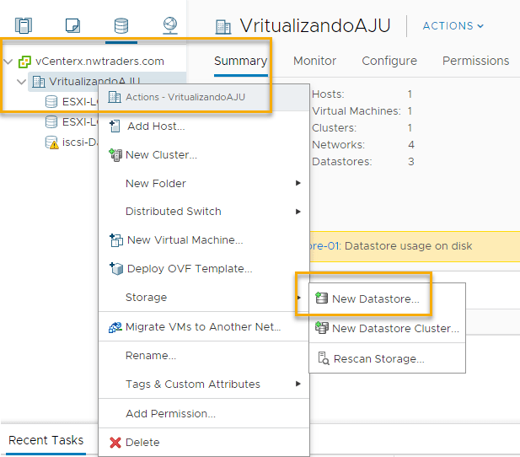Open the Networking view icon
This screenshot has width=520, height=457.
(x=170, y=25)
